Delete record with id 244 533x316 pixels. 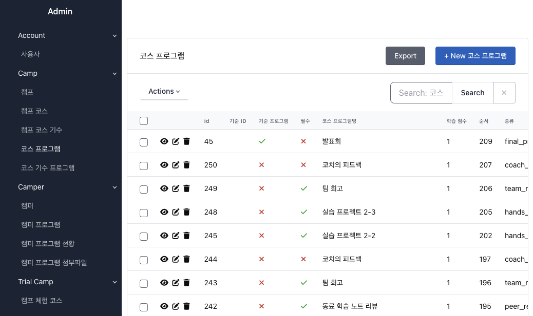click(186, 259)
